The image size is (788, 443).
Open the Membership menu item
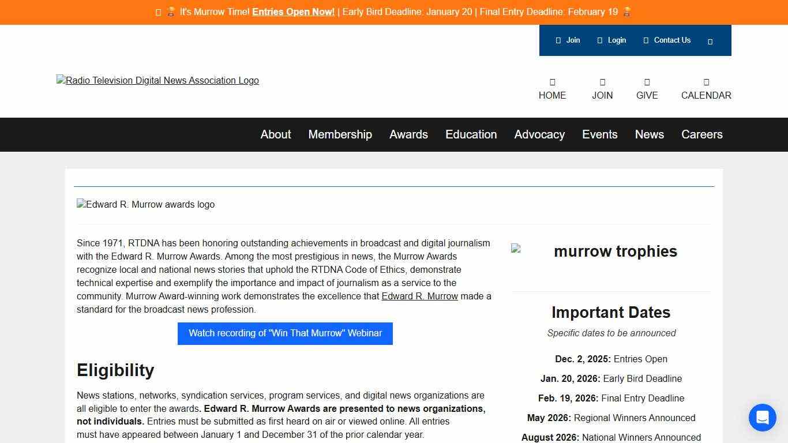(x=340, y=134)
